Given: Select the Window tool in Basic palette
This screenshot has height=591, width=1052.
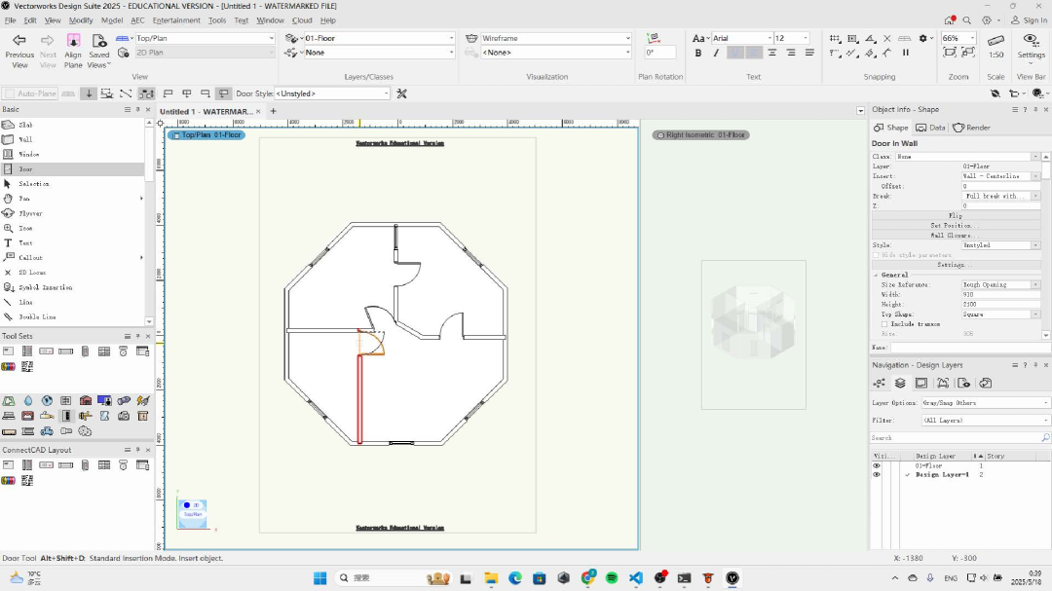Looking at the screenshot, I should click(28, 154).
